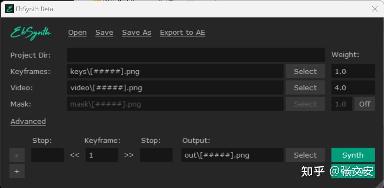
Task: Save the current project
Action: (x=104, y=33)
